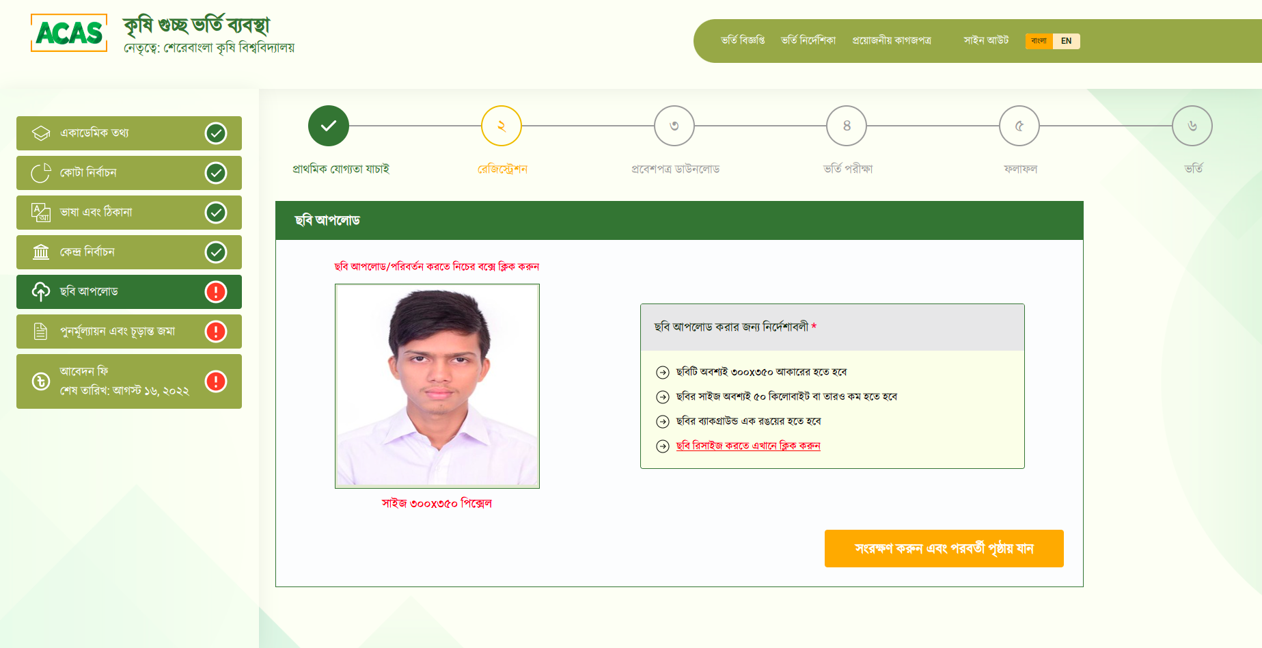Click green checkmark on কোটা নির্বাচন row

click(x=216, y=173)
